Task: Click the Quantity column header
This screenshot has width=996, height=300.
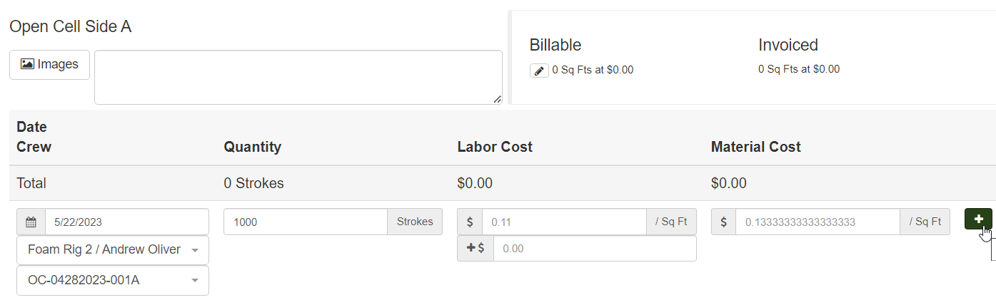Action: point(252,147)
